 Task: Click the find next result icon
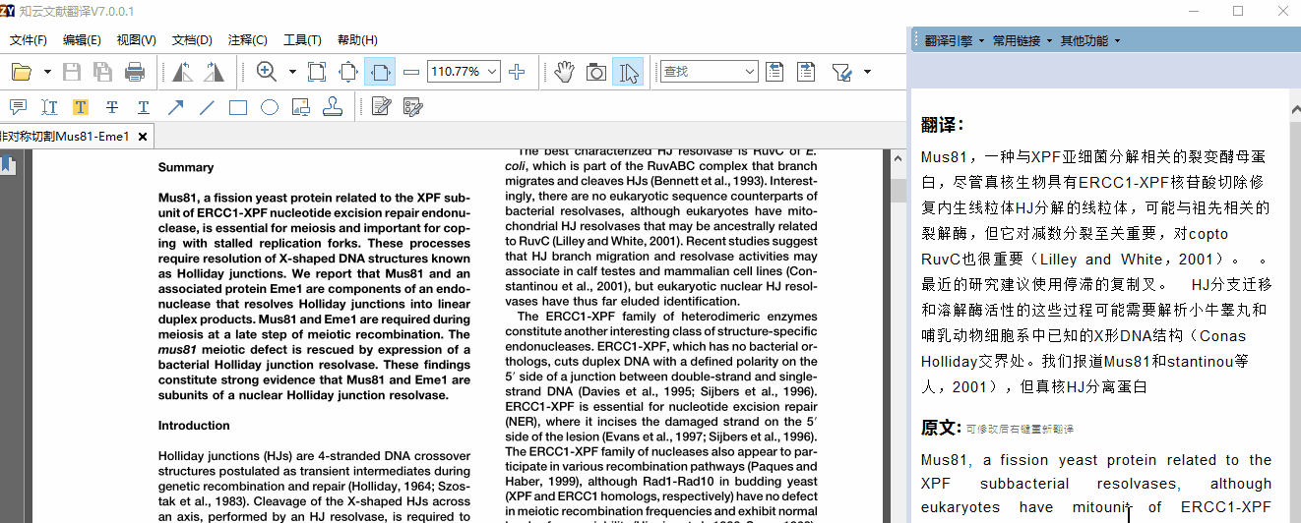(x=807, y=72)
